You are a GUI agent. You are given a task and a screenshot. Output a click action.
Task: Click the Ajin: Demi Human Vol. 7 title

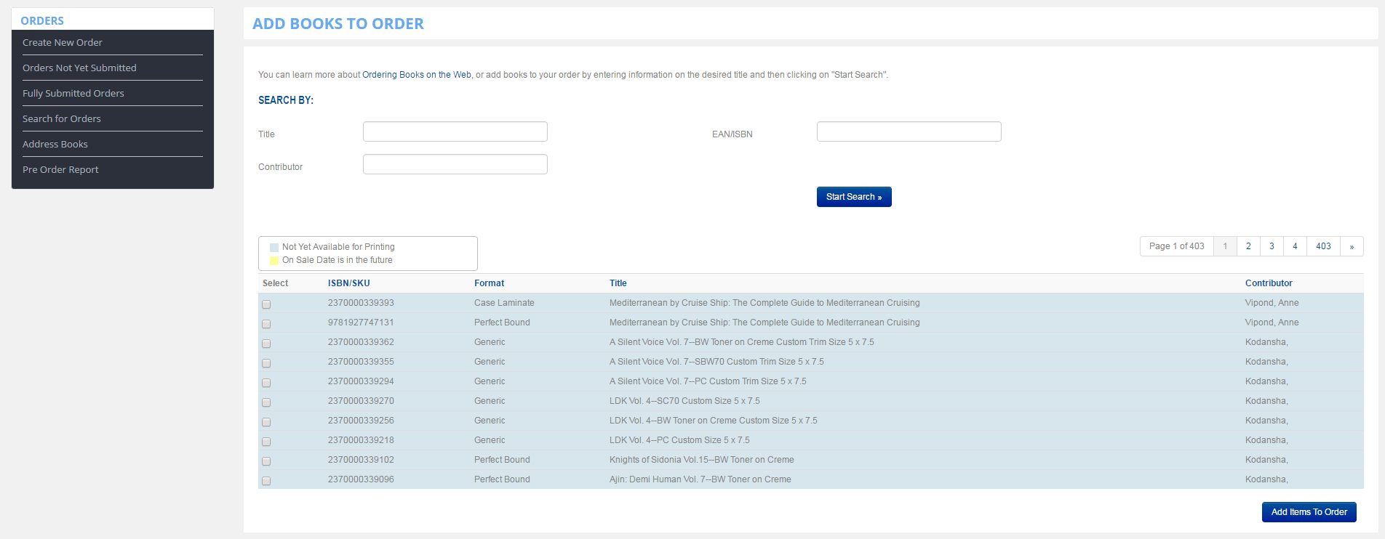pos(701,479)
